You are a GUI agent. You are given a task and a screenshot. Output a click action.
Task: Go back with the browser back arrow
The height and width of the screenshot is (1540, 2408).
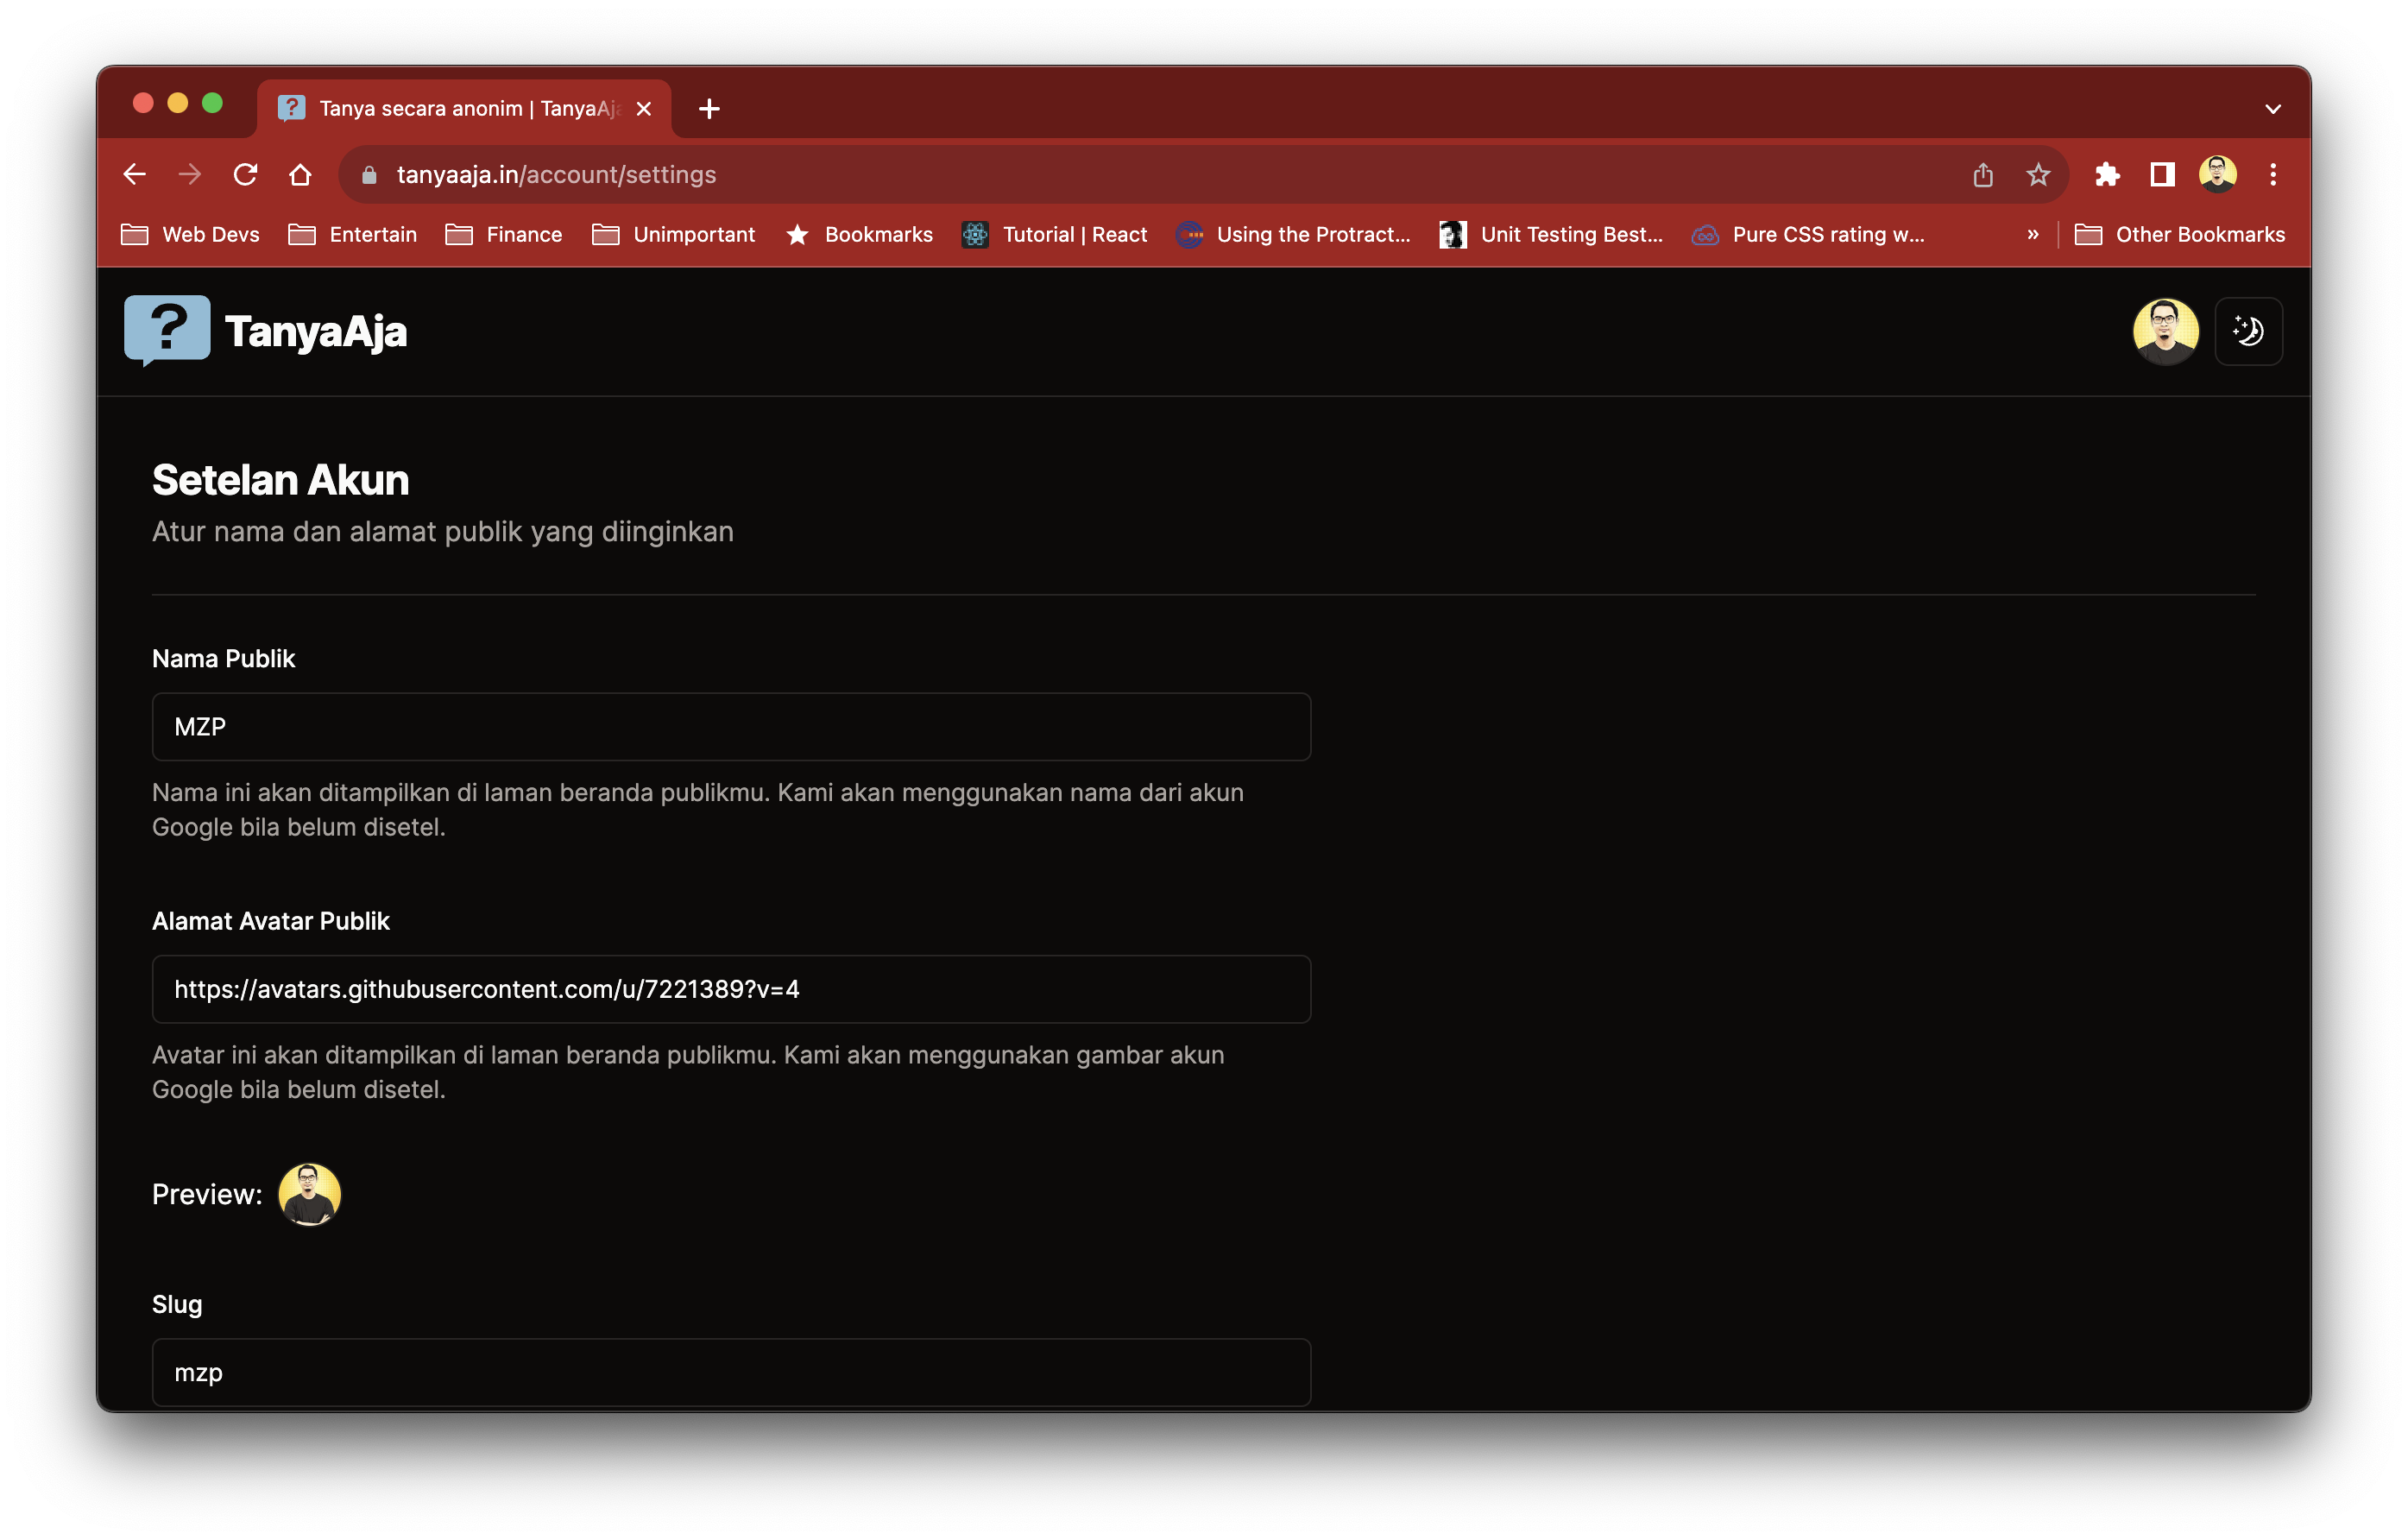pos(135,175)
